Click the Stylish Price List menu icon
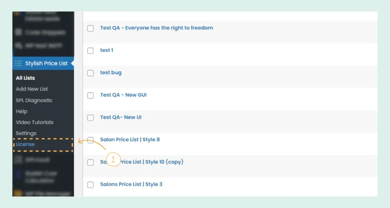 [x=18, y=63]
